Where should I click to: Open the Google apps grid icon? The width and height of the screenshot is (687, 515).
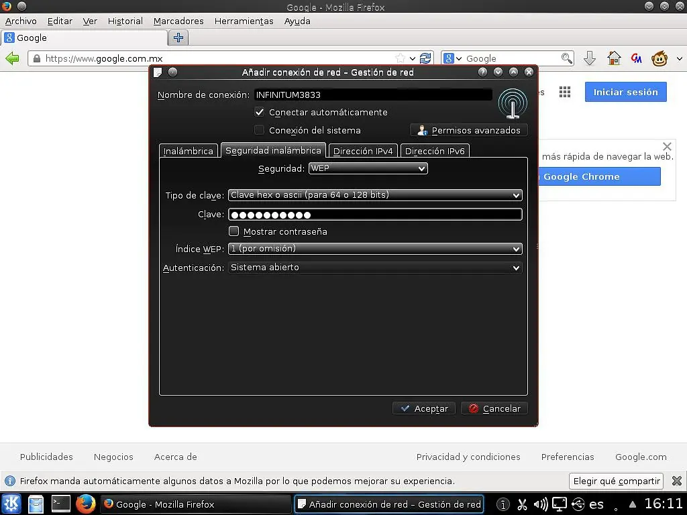click(x=565, y=92)
